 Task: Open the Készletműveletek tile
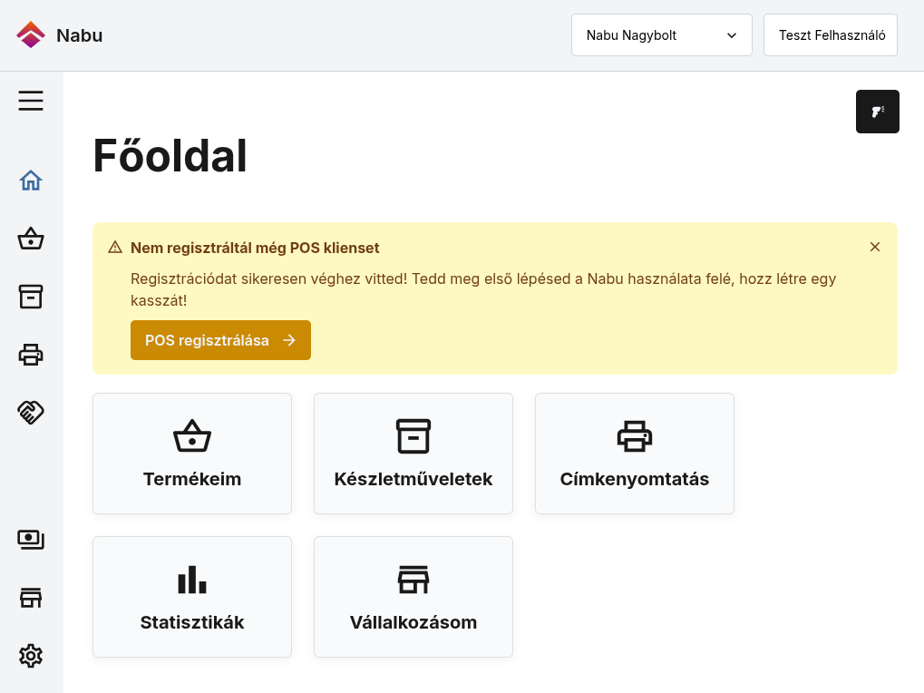[413, 454]
